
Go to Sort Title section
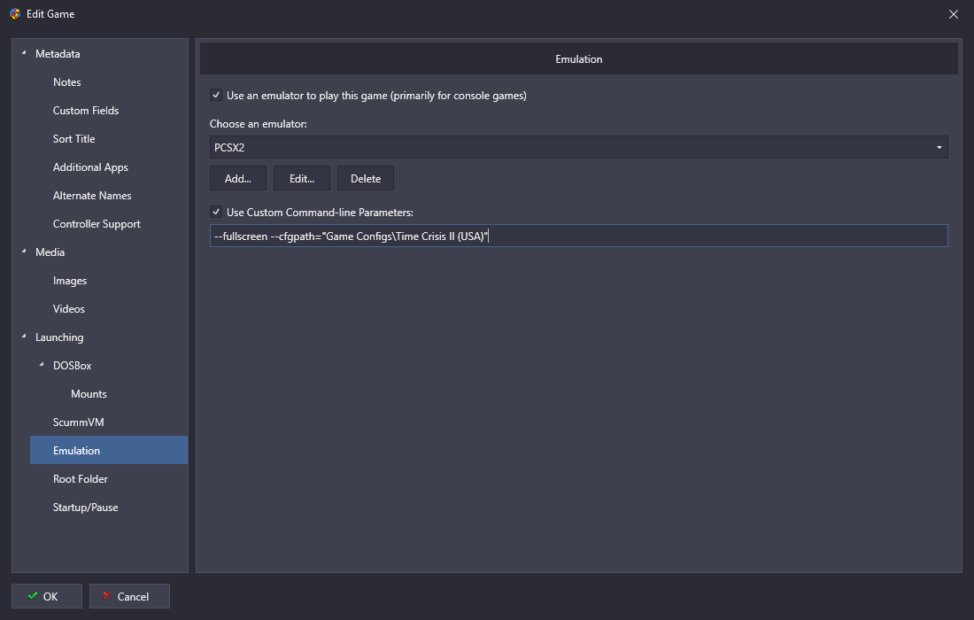[73, 138]
